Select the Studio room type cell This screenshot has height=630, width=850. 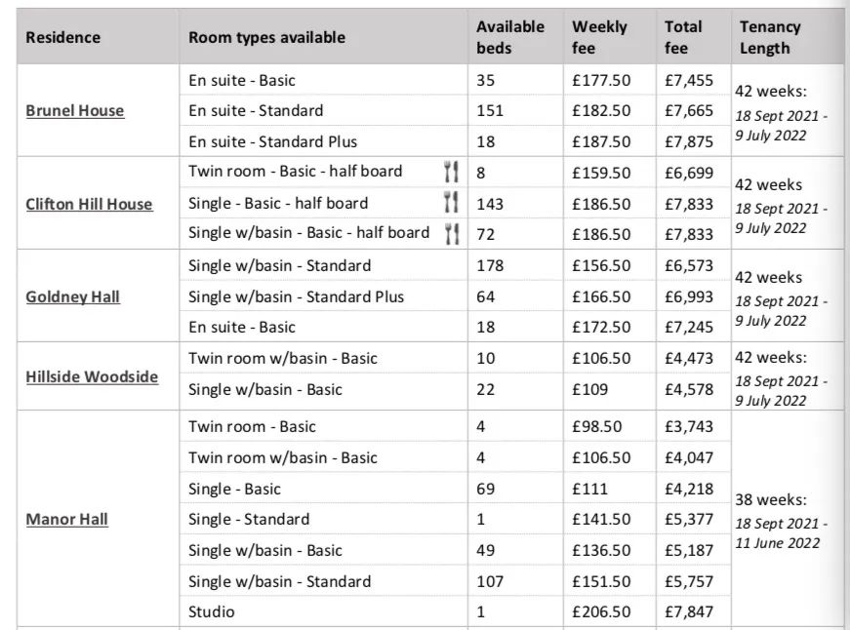[x=323, y=611]
